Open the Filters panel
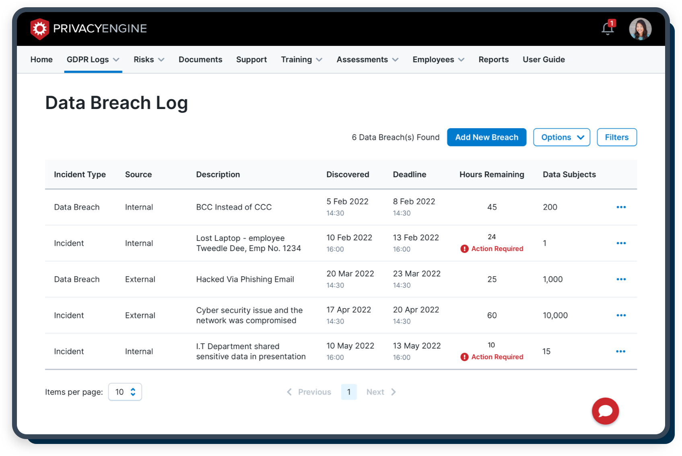The width and height of the screenshot is (682, 456). coord(616,137)
